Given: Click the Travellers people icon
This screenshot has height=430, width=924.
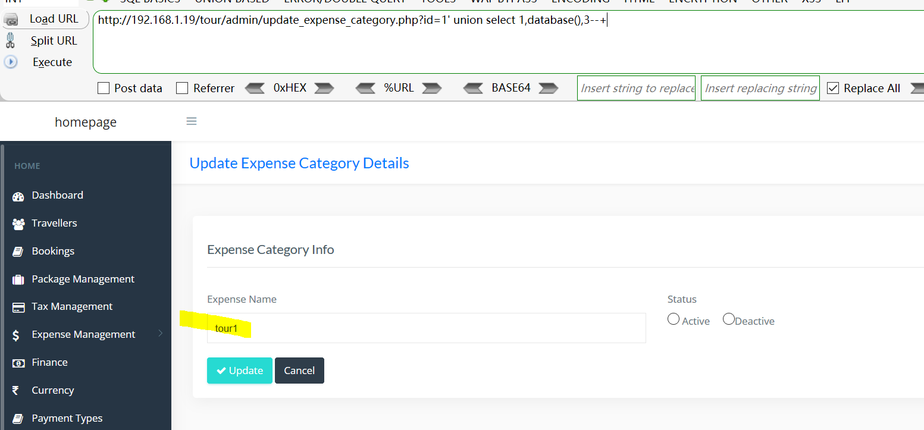Looking at the screenshot, I should tap(18, 224).
